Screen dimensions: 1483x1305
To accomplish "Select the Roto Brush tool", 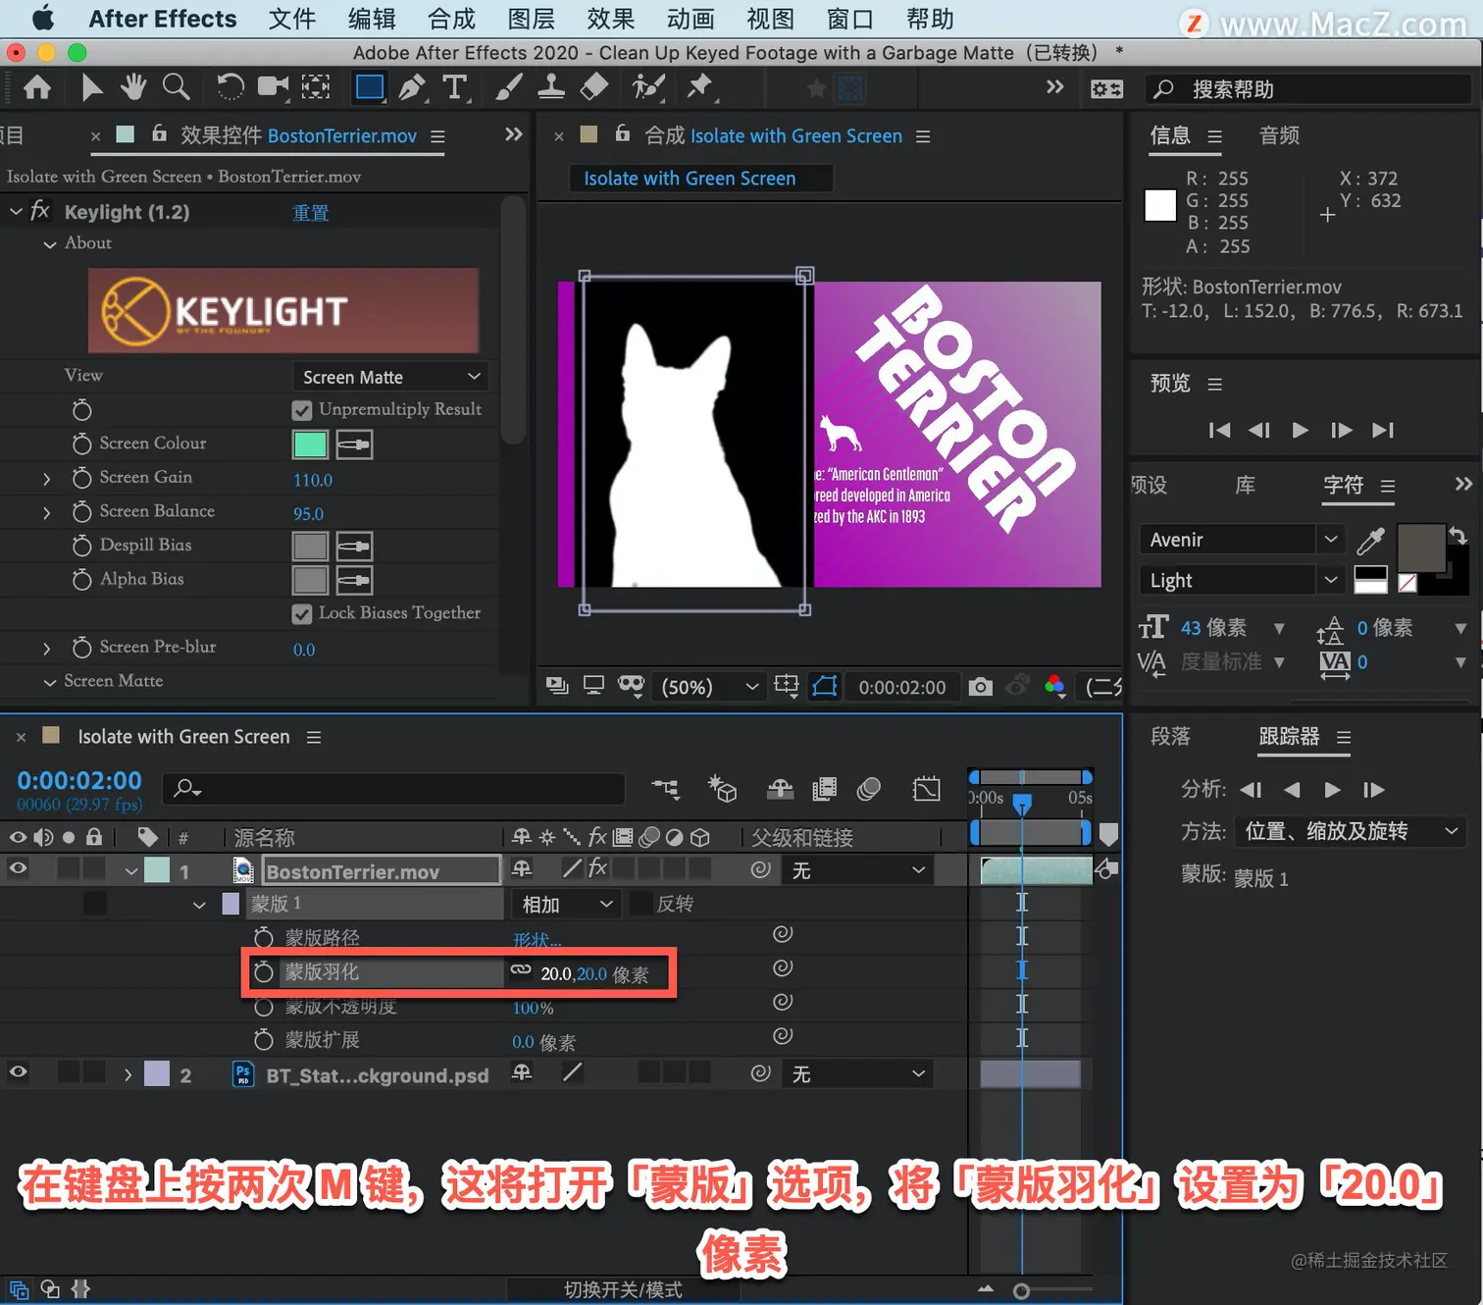I will (x=647, y=88).
